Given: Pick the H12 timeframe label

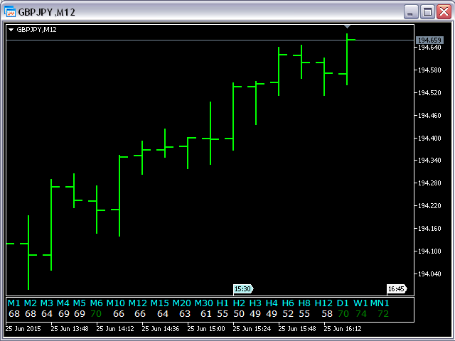Looking at the screenshot, I should (x=323, y=303).
